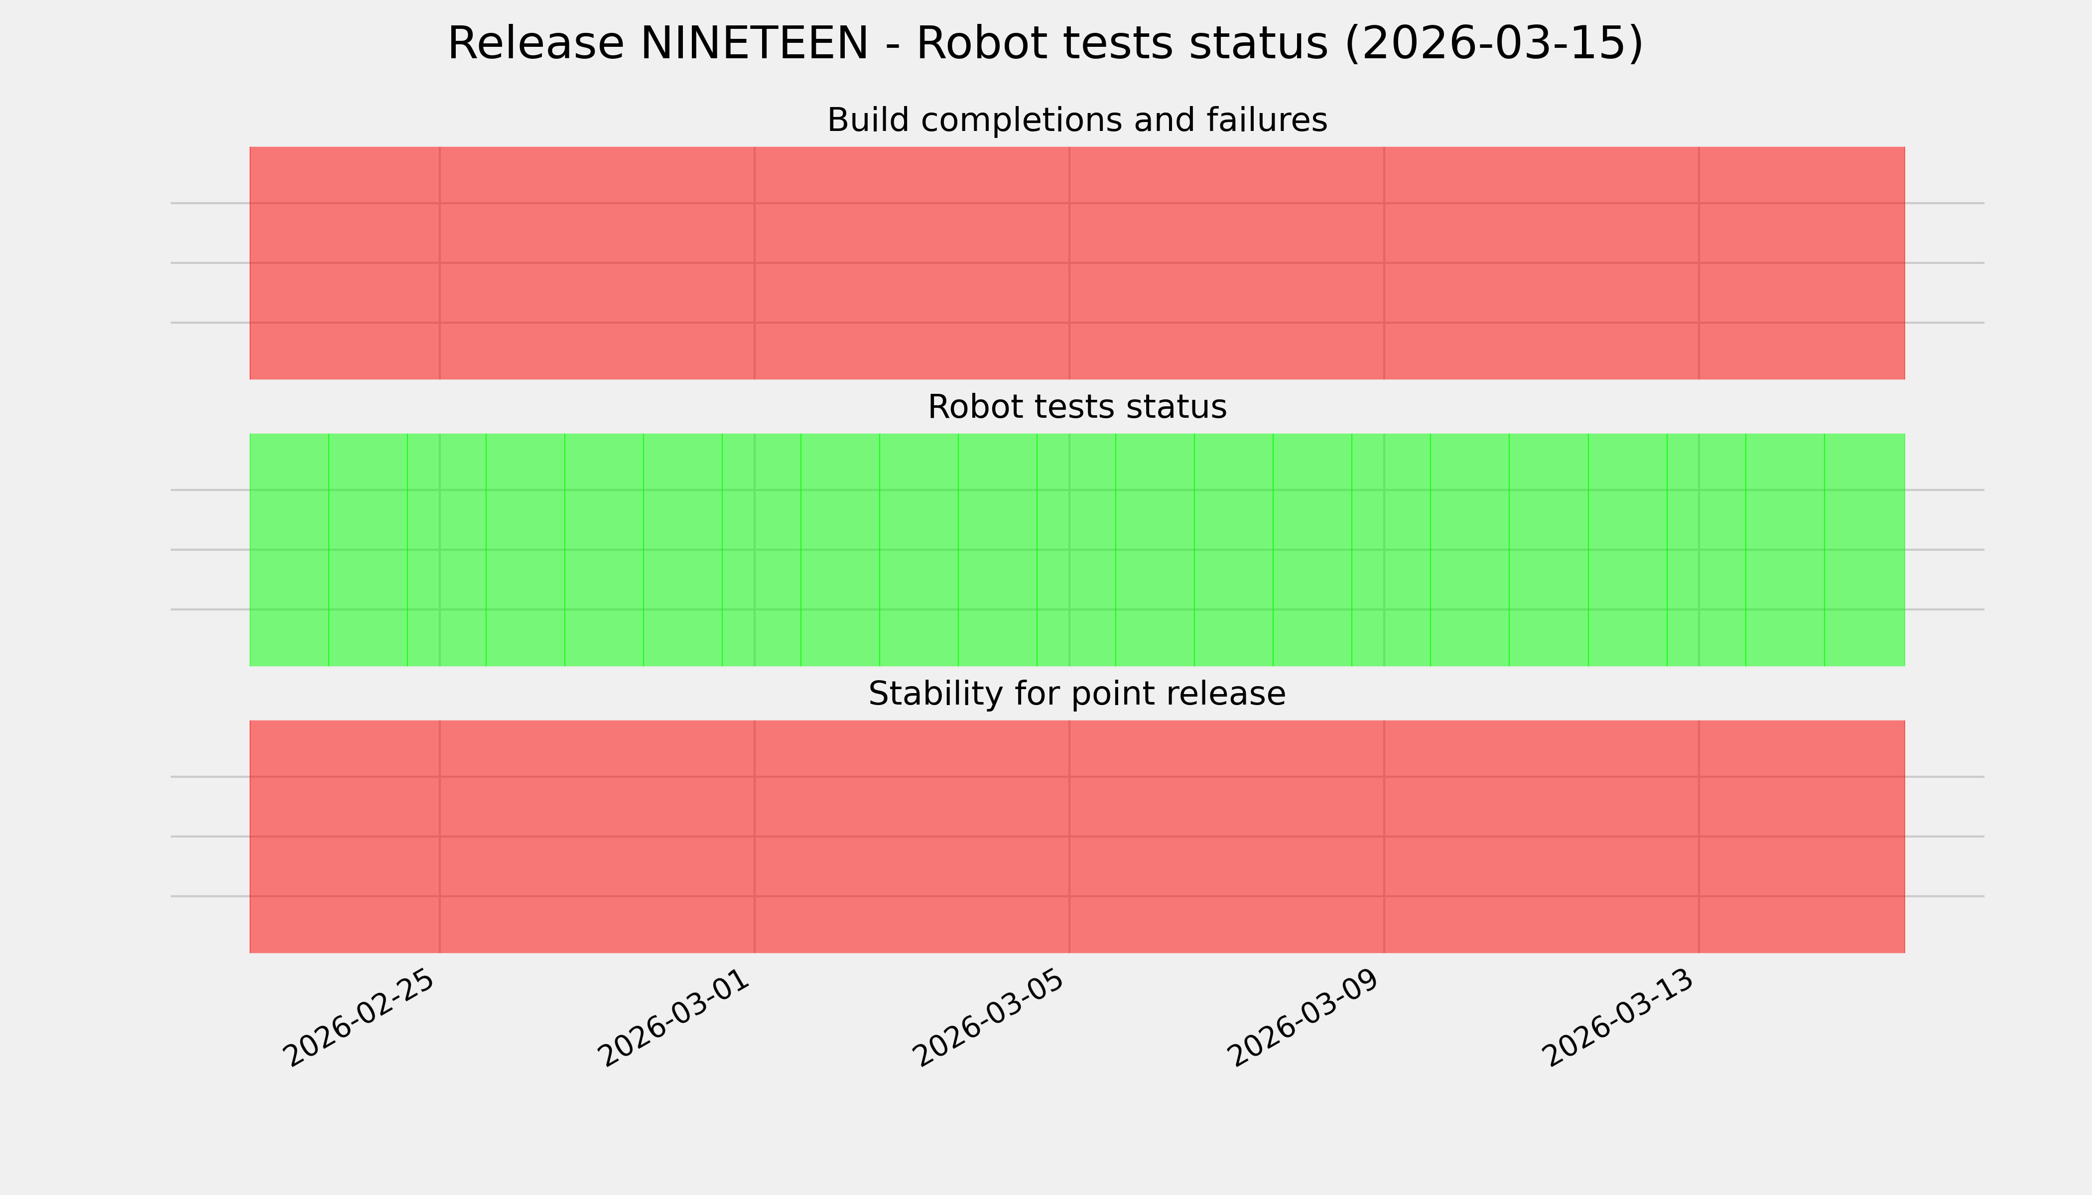Click the "Robot tests status" heading above green chart
The width and height of the screenshot is (2092, 1195).
(1076, 407)
